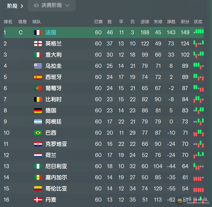Open the 意大利 team link
212x207 pixels.
[53, 55]
